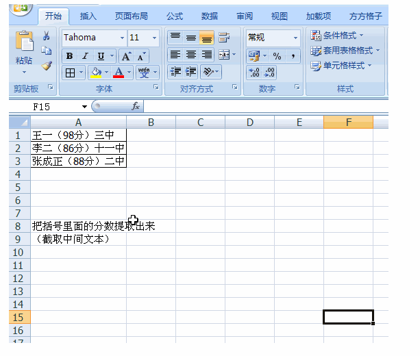Click accounting number format icon
The width and height of the screenshot is (420, 356).
[x=254, y=56]
